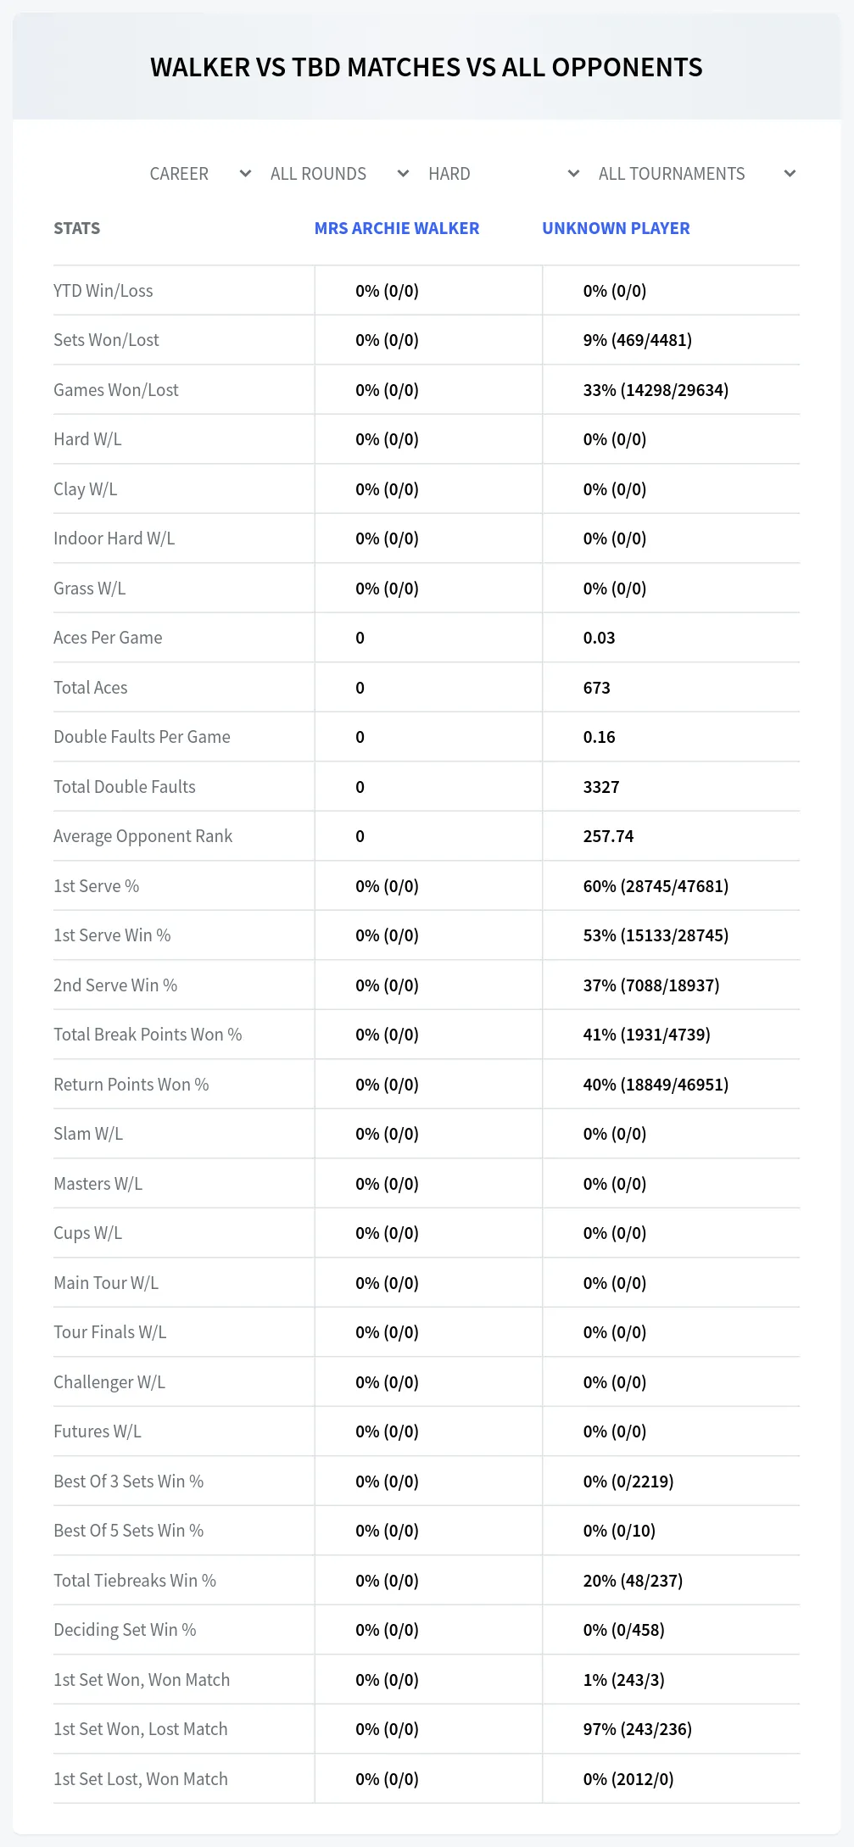This screenshot has height=1847, width=854.
Task: Select the Deciding Set Win % row label
Action: 125,1630
